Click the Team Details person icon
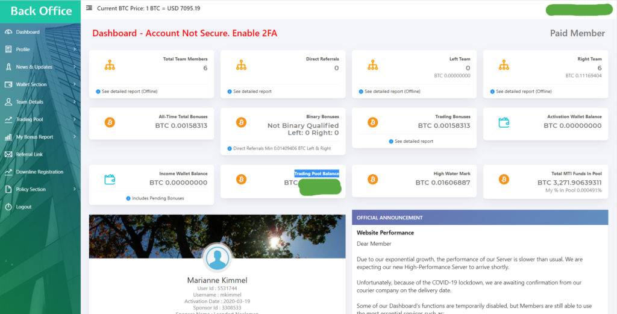Viewport: 617px width, 314px height. pos(8,102)
